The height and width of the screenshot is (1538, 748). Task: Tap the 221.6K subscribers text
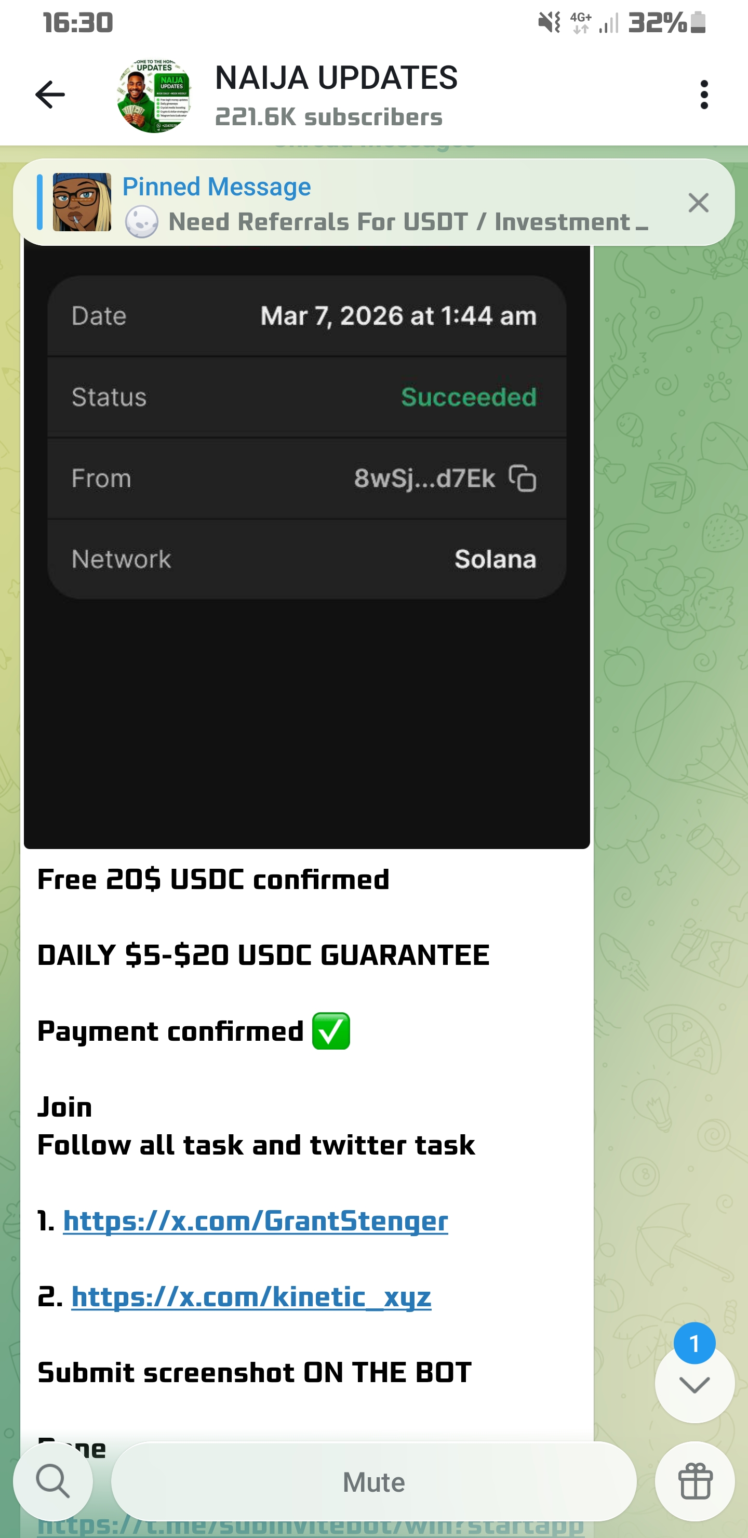click(328, 117)
